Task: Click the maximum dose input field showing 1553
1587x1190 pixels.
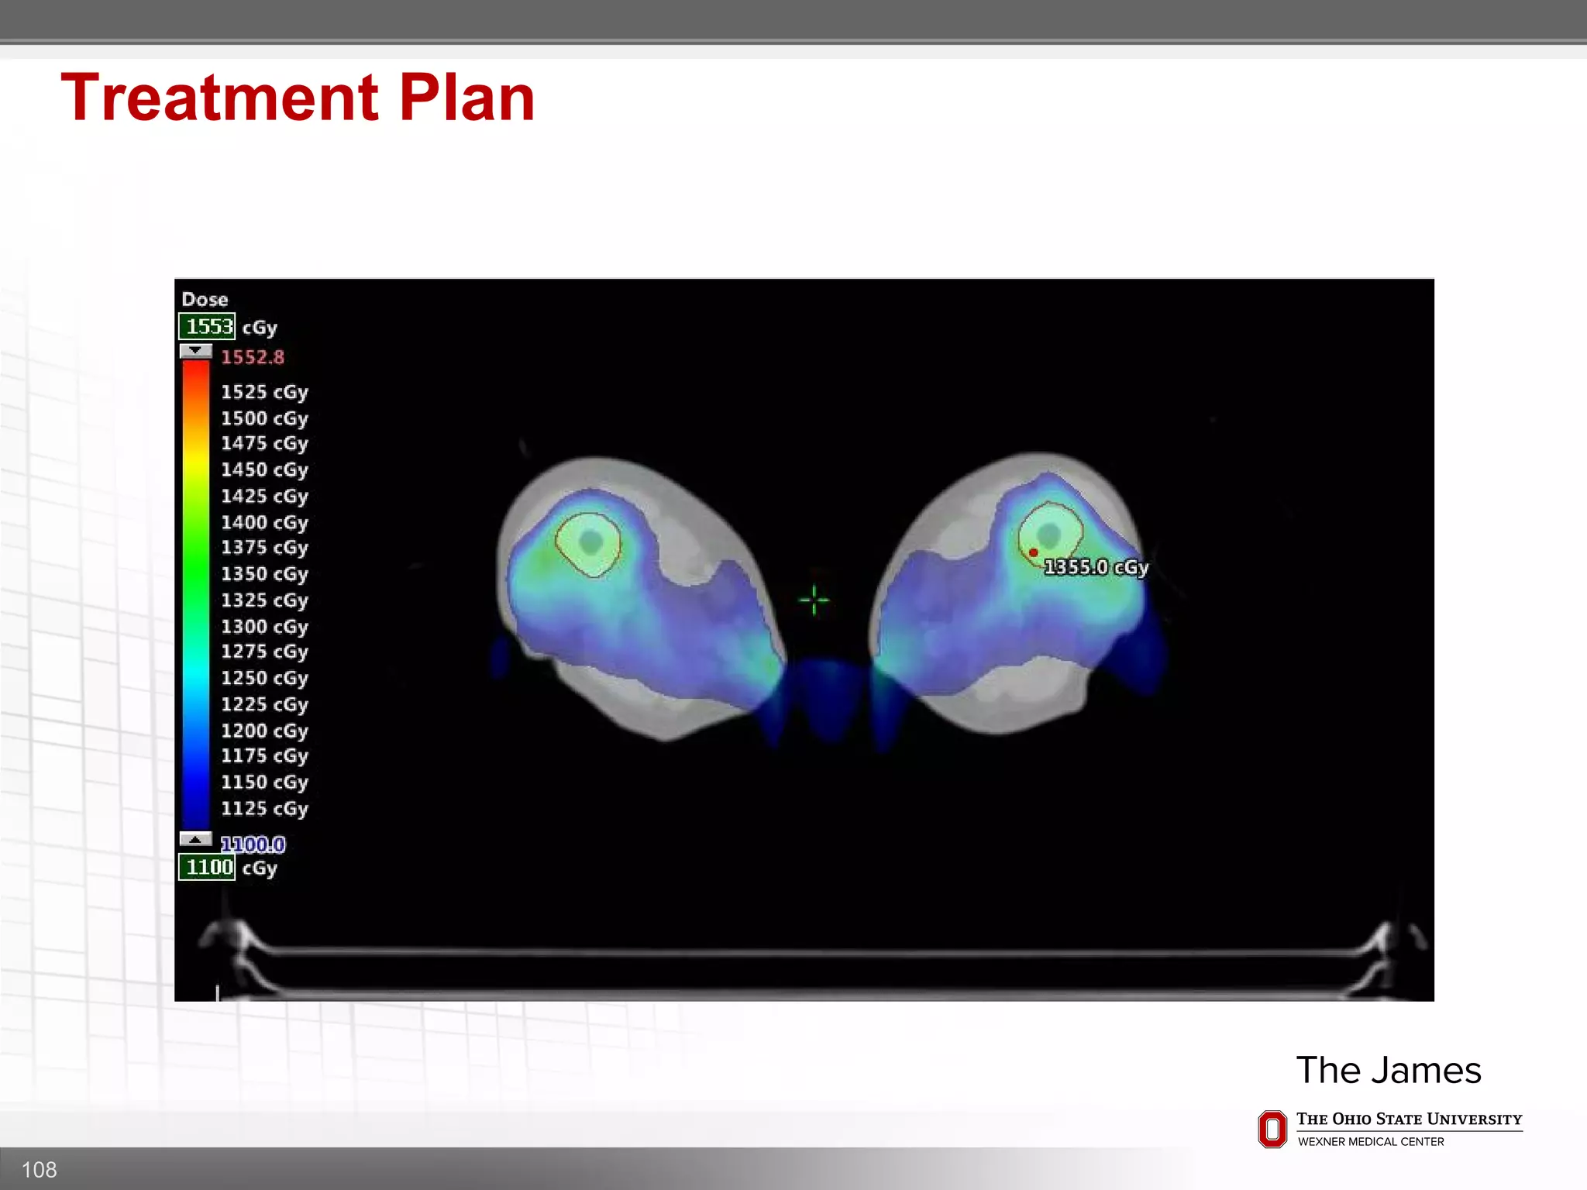Action: pyautogui.click(x=207, y=326)
